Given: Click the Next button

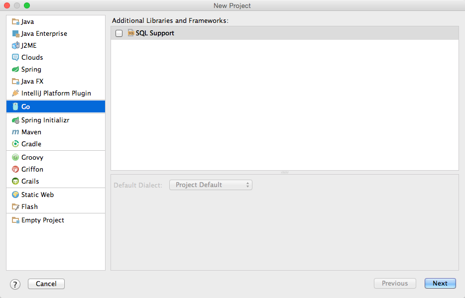Looking at the screenshot, I should pos(440,283).
